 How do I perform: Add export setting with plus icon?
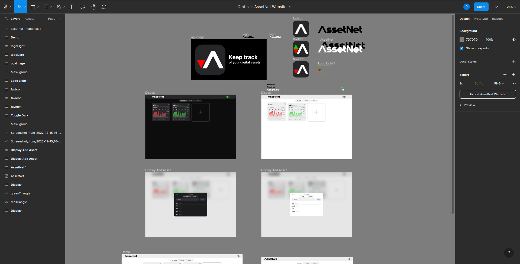[513, 74]
